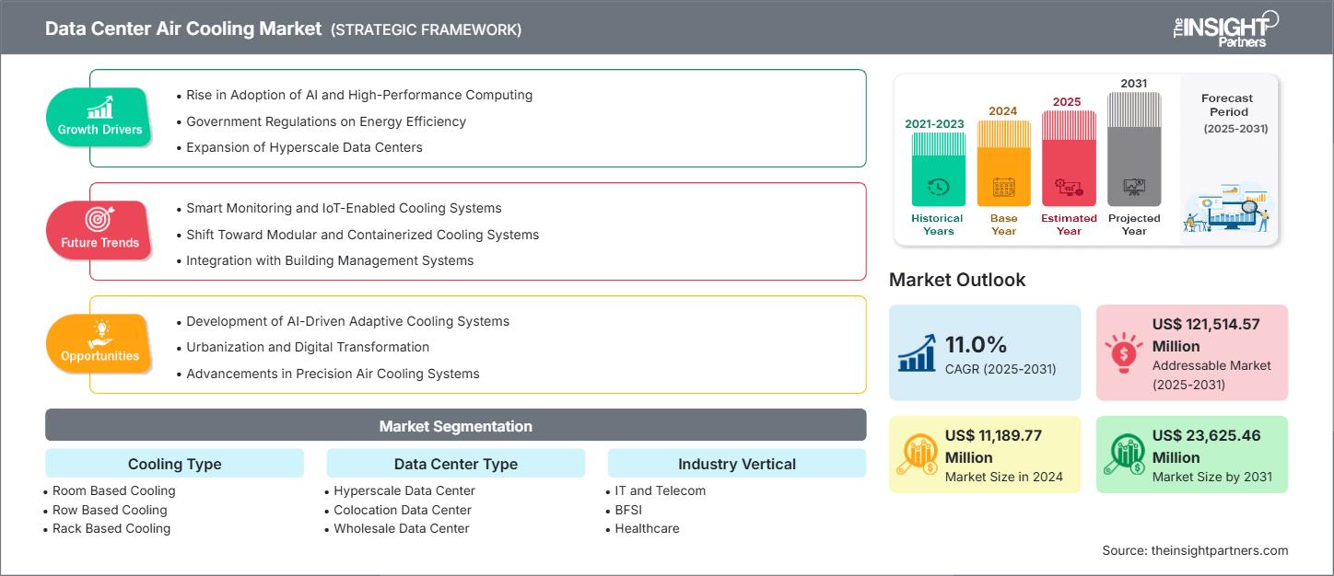This screenshot has width=1334, height=576.
Task: Select the Base Year calendar icon
Action: [x=1003, y=188]
